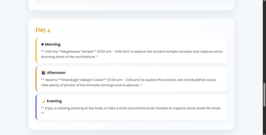The height and width of the screenshot is (135, 266).
Task: Click the orange accent bar on the Afternoon card
Action: 36,79
